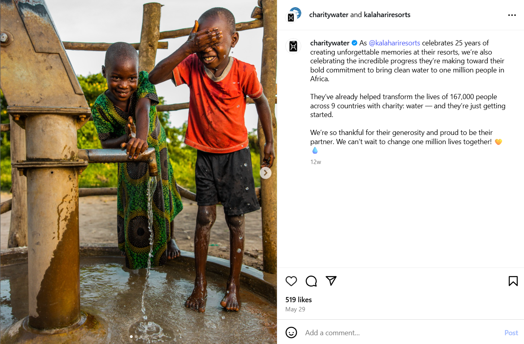Open the emoji picker in the comment box
Image resolution: width=524 pixels, height=344 pixels.
click(x=291, y=332)
